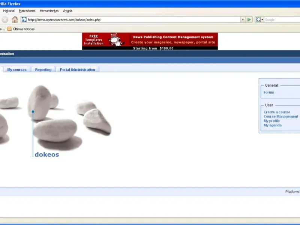Click the Google search box

pyautogui.click(x=282, y=20)
